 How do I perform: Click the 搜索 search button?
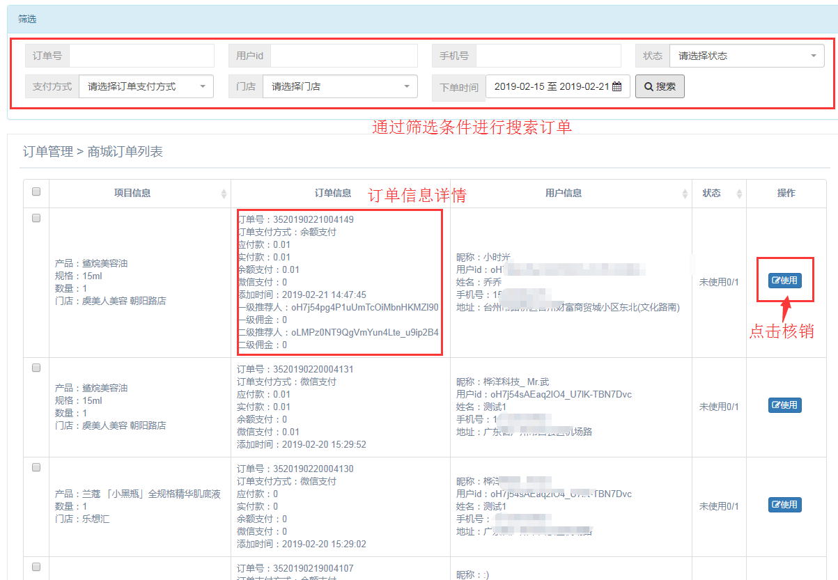tap(660, 87)
